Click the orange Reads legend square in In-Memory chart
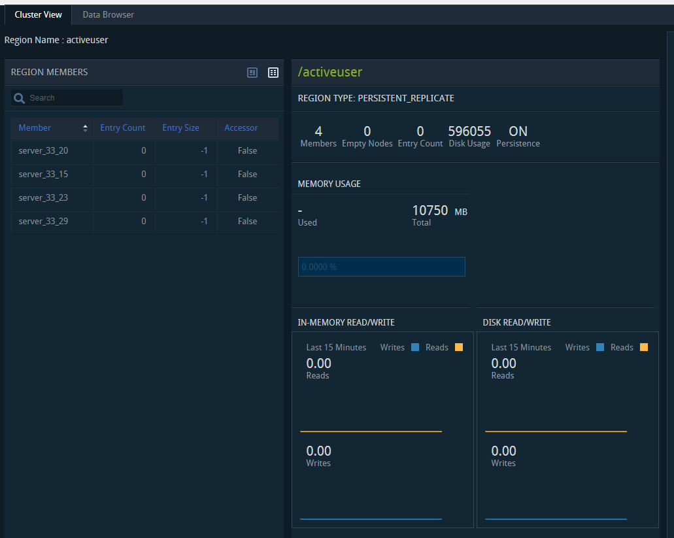 458,347
